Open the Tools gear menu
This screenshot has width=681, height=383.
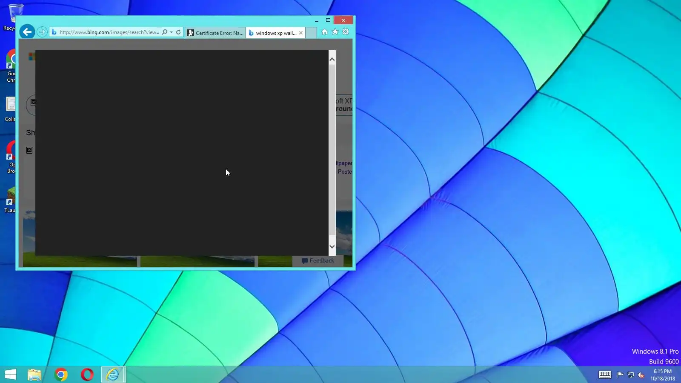pos(346,32)
